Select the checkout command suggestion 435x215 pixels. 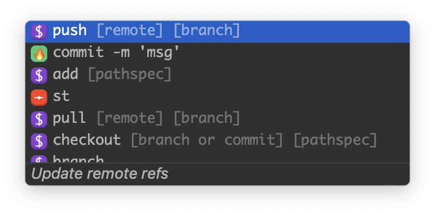pyautogui.click(x=217, y=141)
